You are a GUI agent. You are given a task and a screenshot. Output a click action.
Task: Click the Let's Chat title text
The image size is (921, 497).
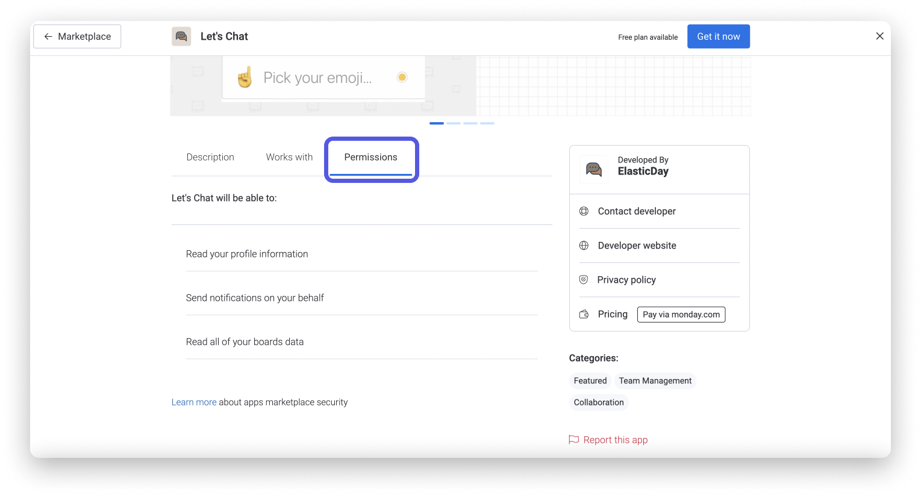click(224, 36)
